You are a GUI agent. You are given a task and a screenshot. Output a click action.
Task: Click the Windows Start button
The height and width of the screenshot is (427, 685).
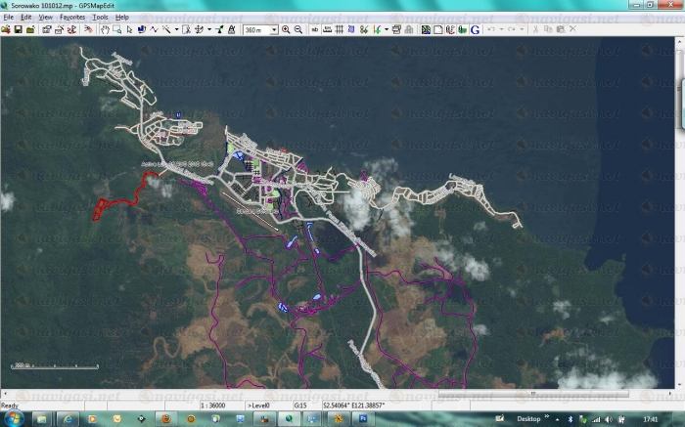coord(14,418)
